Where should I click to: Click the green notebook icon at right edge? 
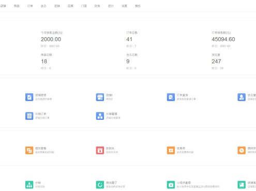tap(242, 185)
